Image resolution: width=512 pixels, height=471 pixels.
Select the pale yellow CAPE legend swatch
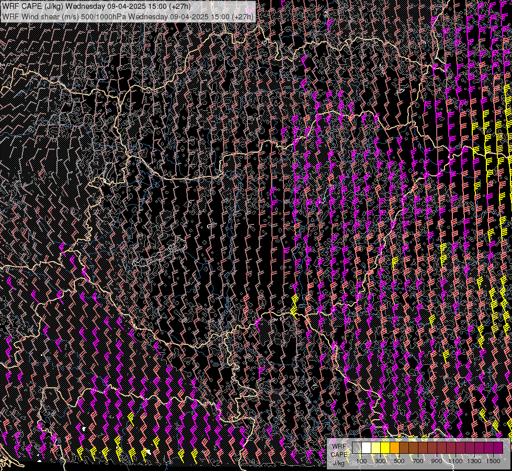pyautogui.click(x=376, y=447)
